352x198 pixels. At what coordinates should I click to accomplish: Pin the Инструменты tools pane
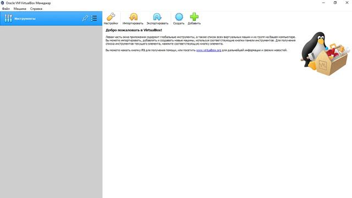[85, 18]
